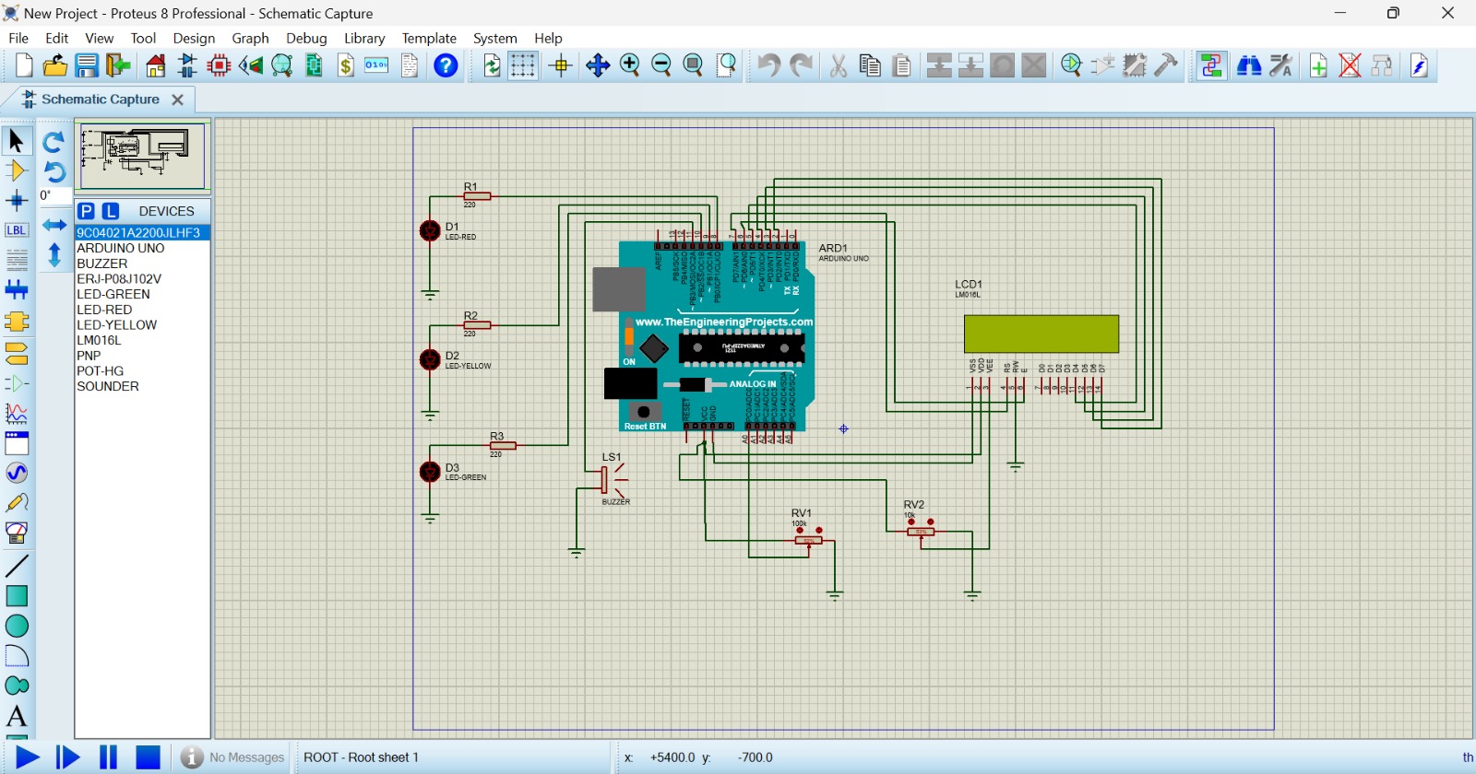The width and height of the screenshot is (1476, 774).
Task: Pick the Junction dot mode tool
Action: [x=17, y=201]
